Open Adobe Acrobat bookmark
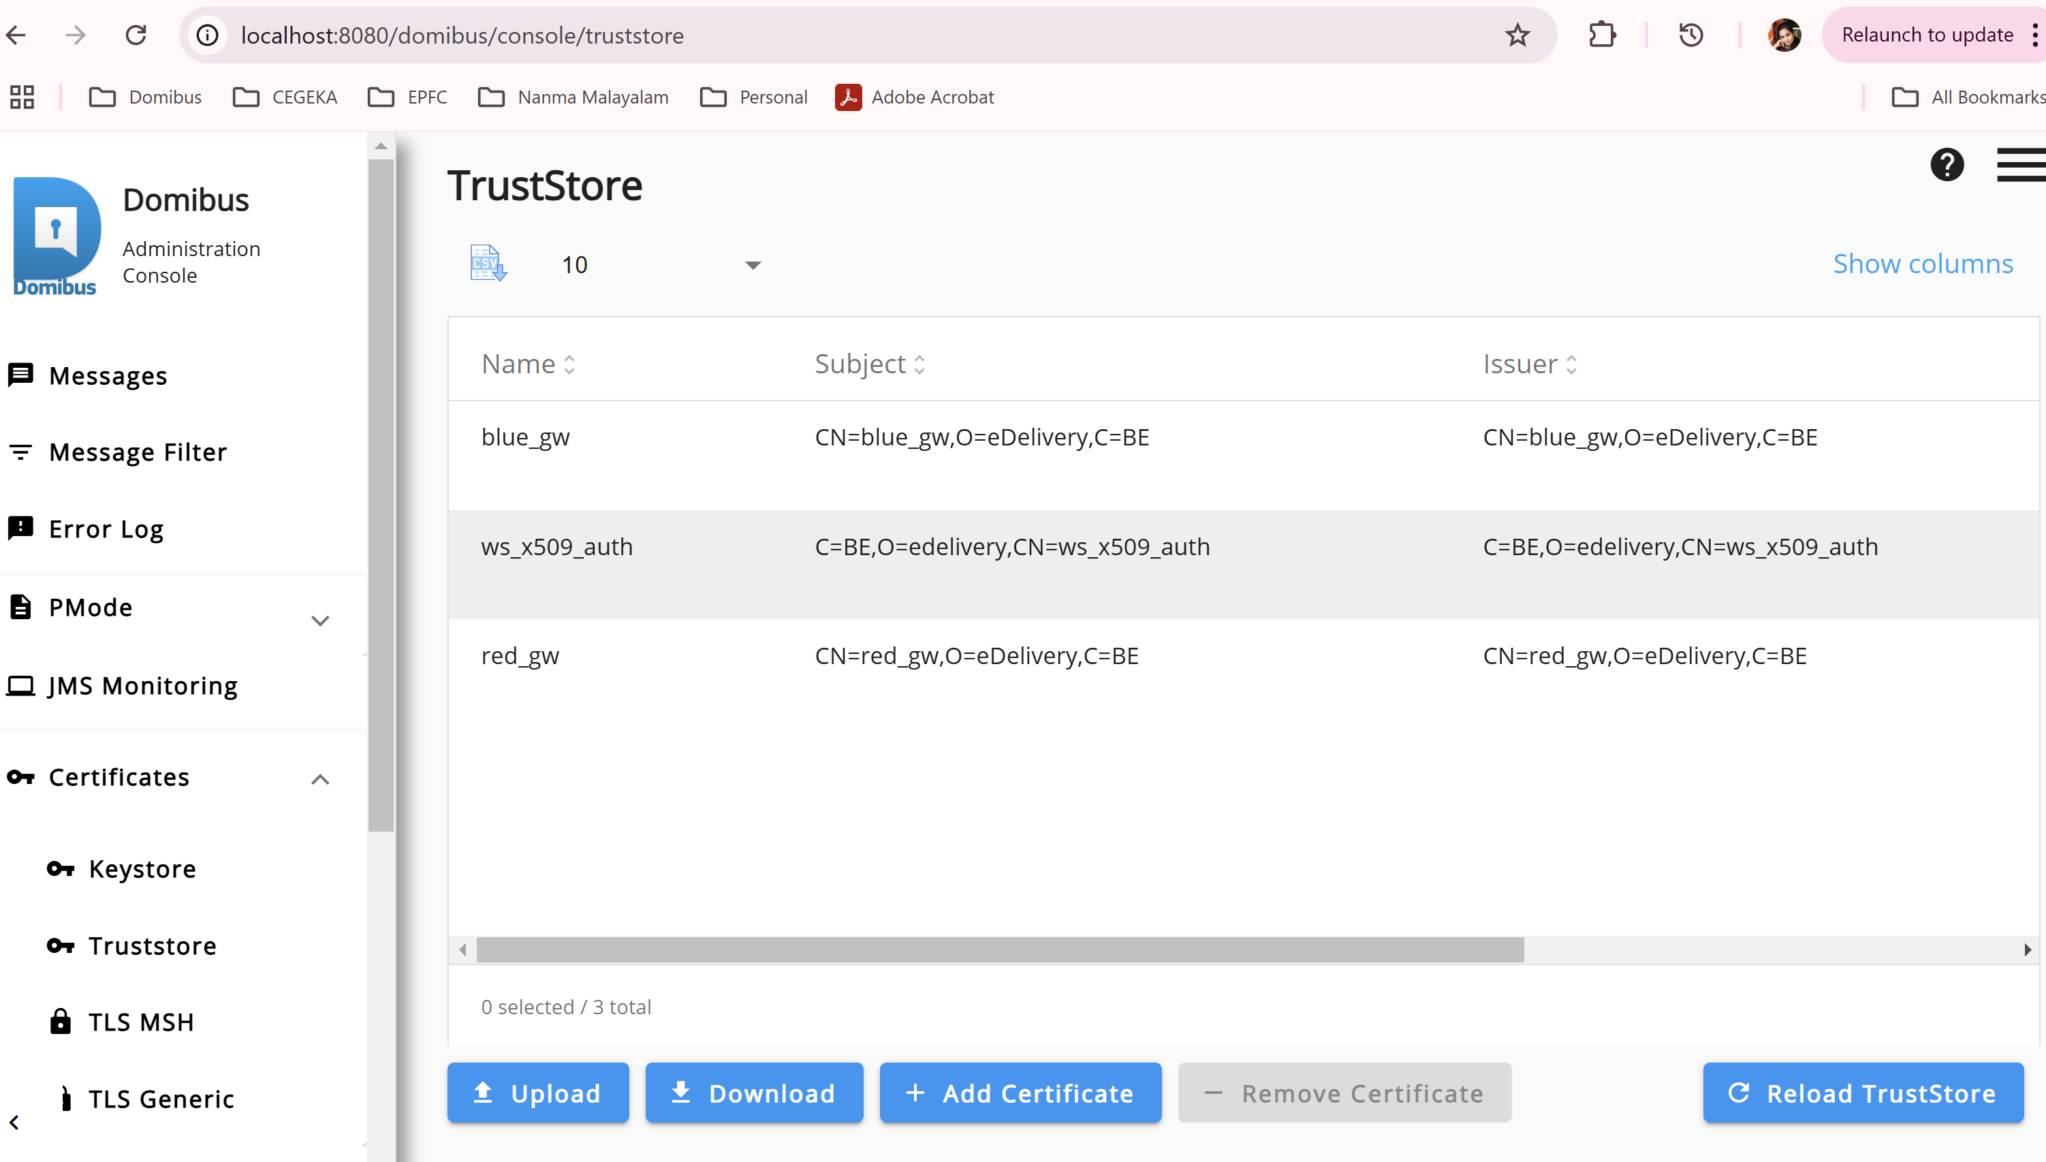2046x1162 pixels. click(915, 97)
